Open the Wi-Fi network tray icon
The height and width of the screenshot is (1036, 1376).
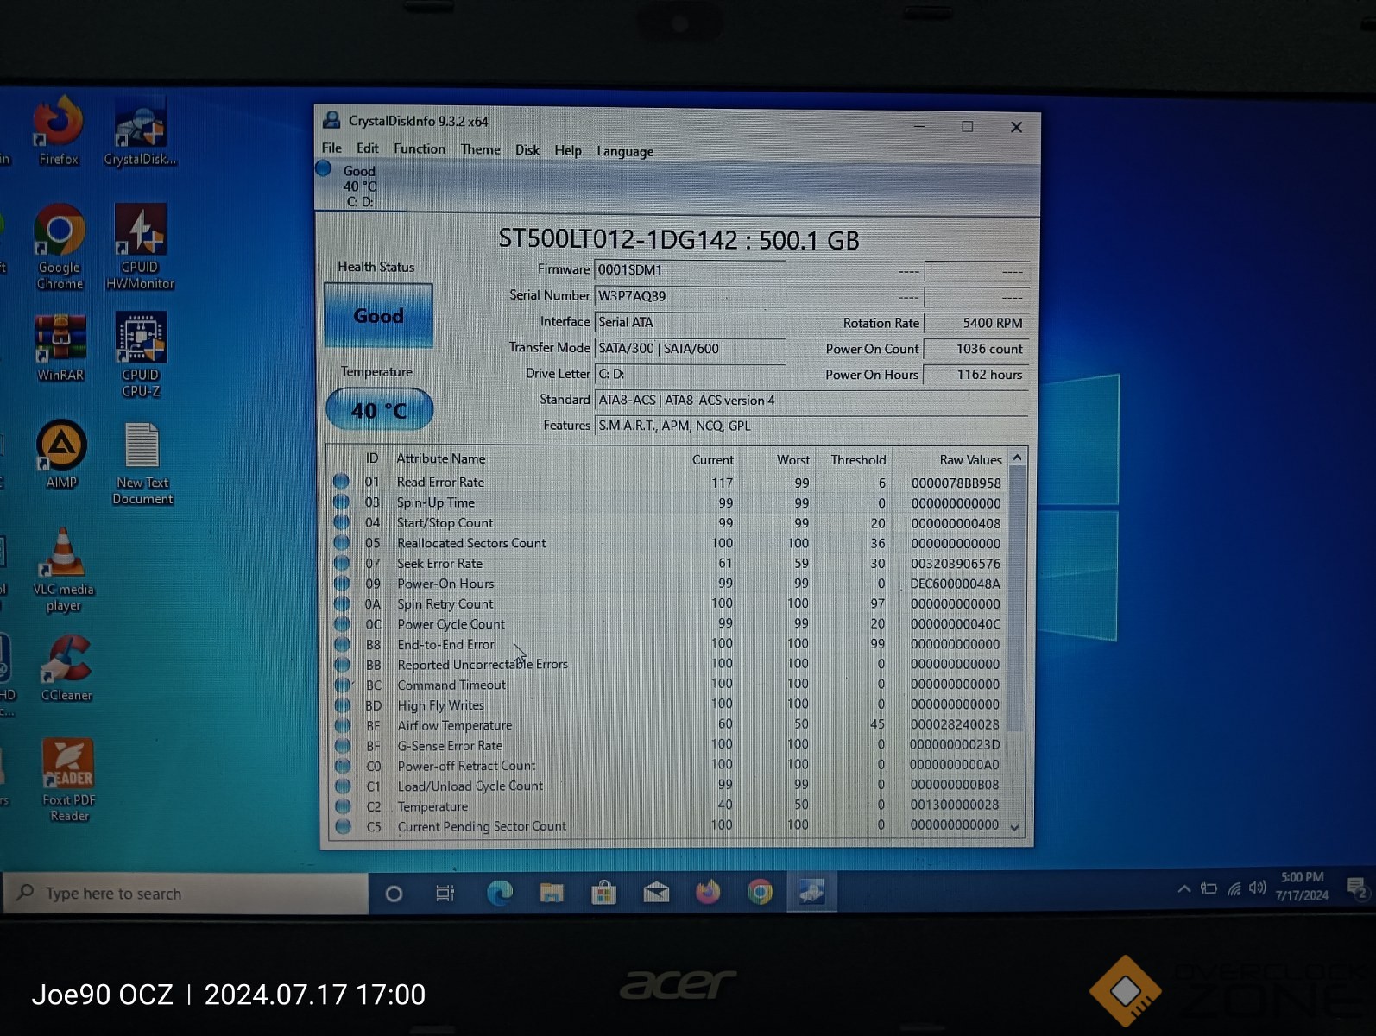click(x=1234, y=888)
